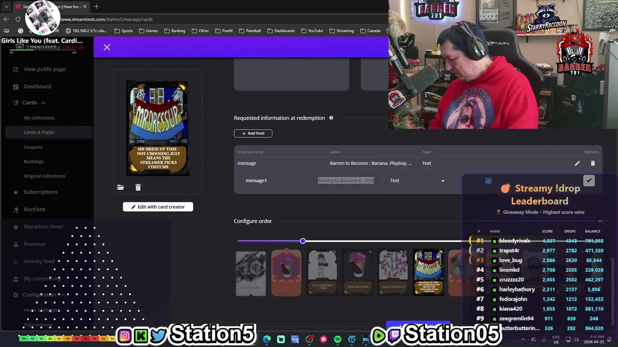Open Spotify from the taskbar
Image resolution: width=618 pixels, height=347 pixels.
pyautogui.click(x=337, y=339)
